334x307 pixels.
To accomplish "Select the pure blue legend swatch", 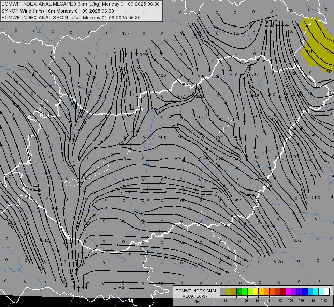I will click(x=305, y=292).
